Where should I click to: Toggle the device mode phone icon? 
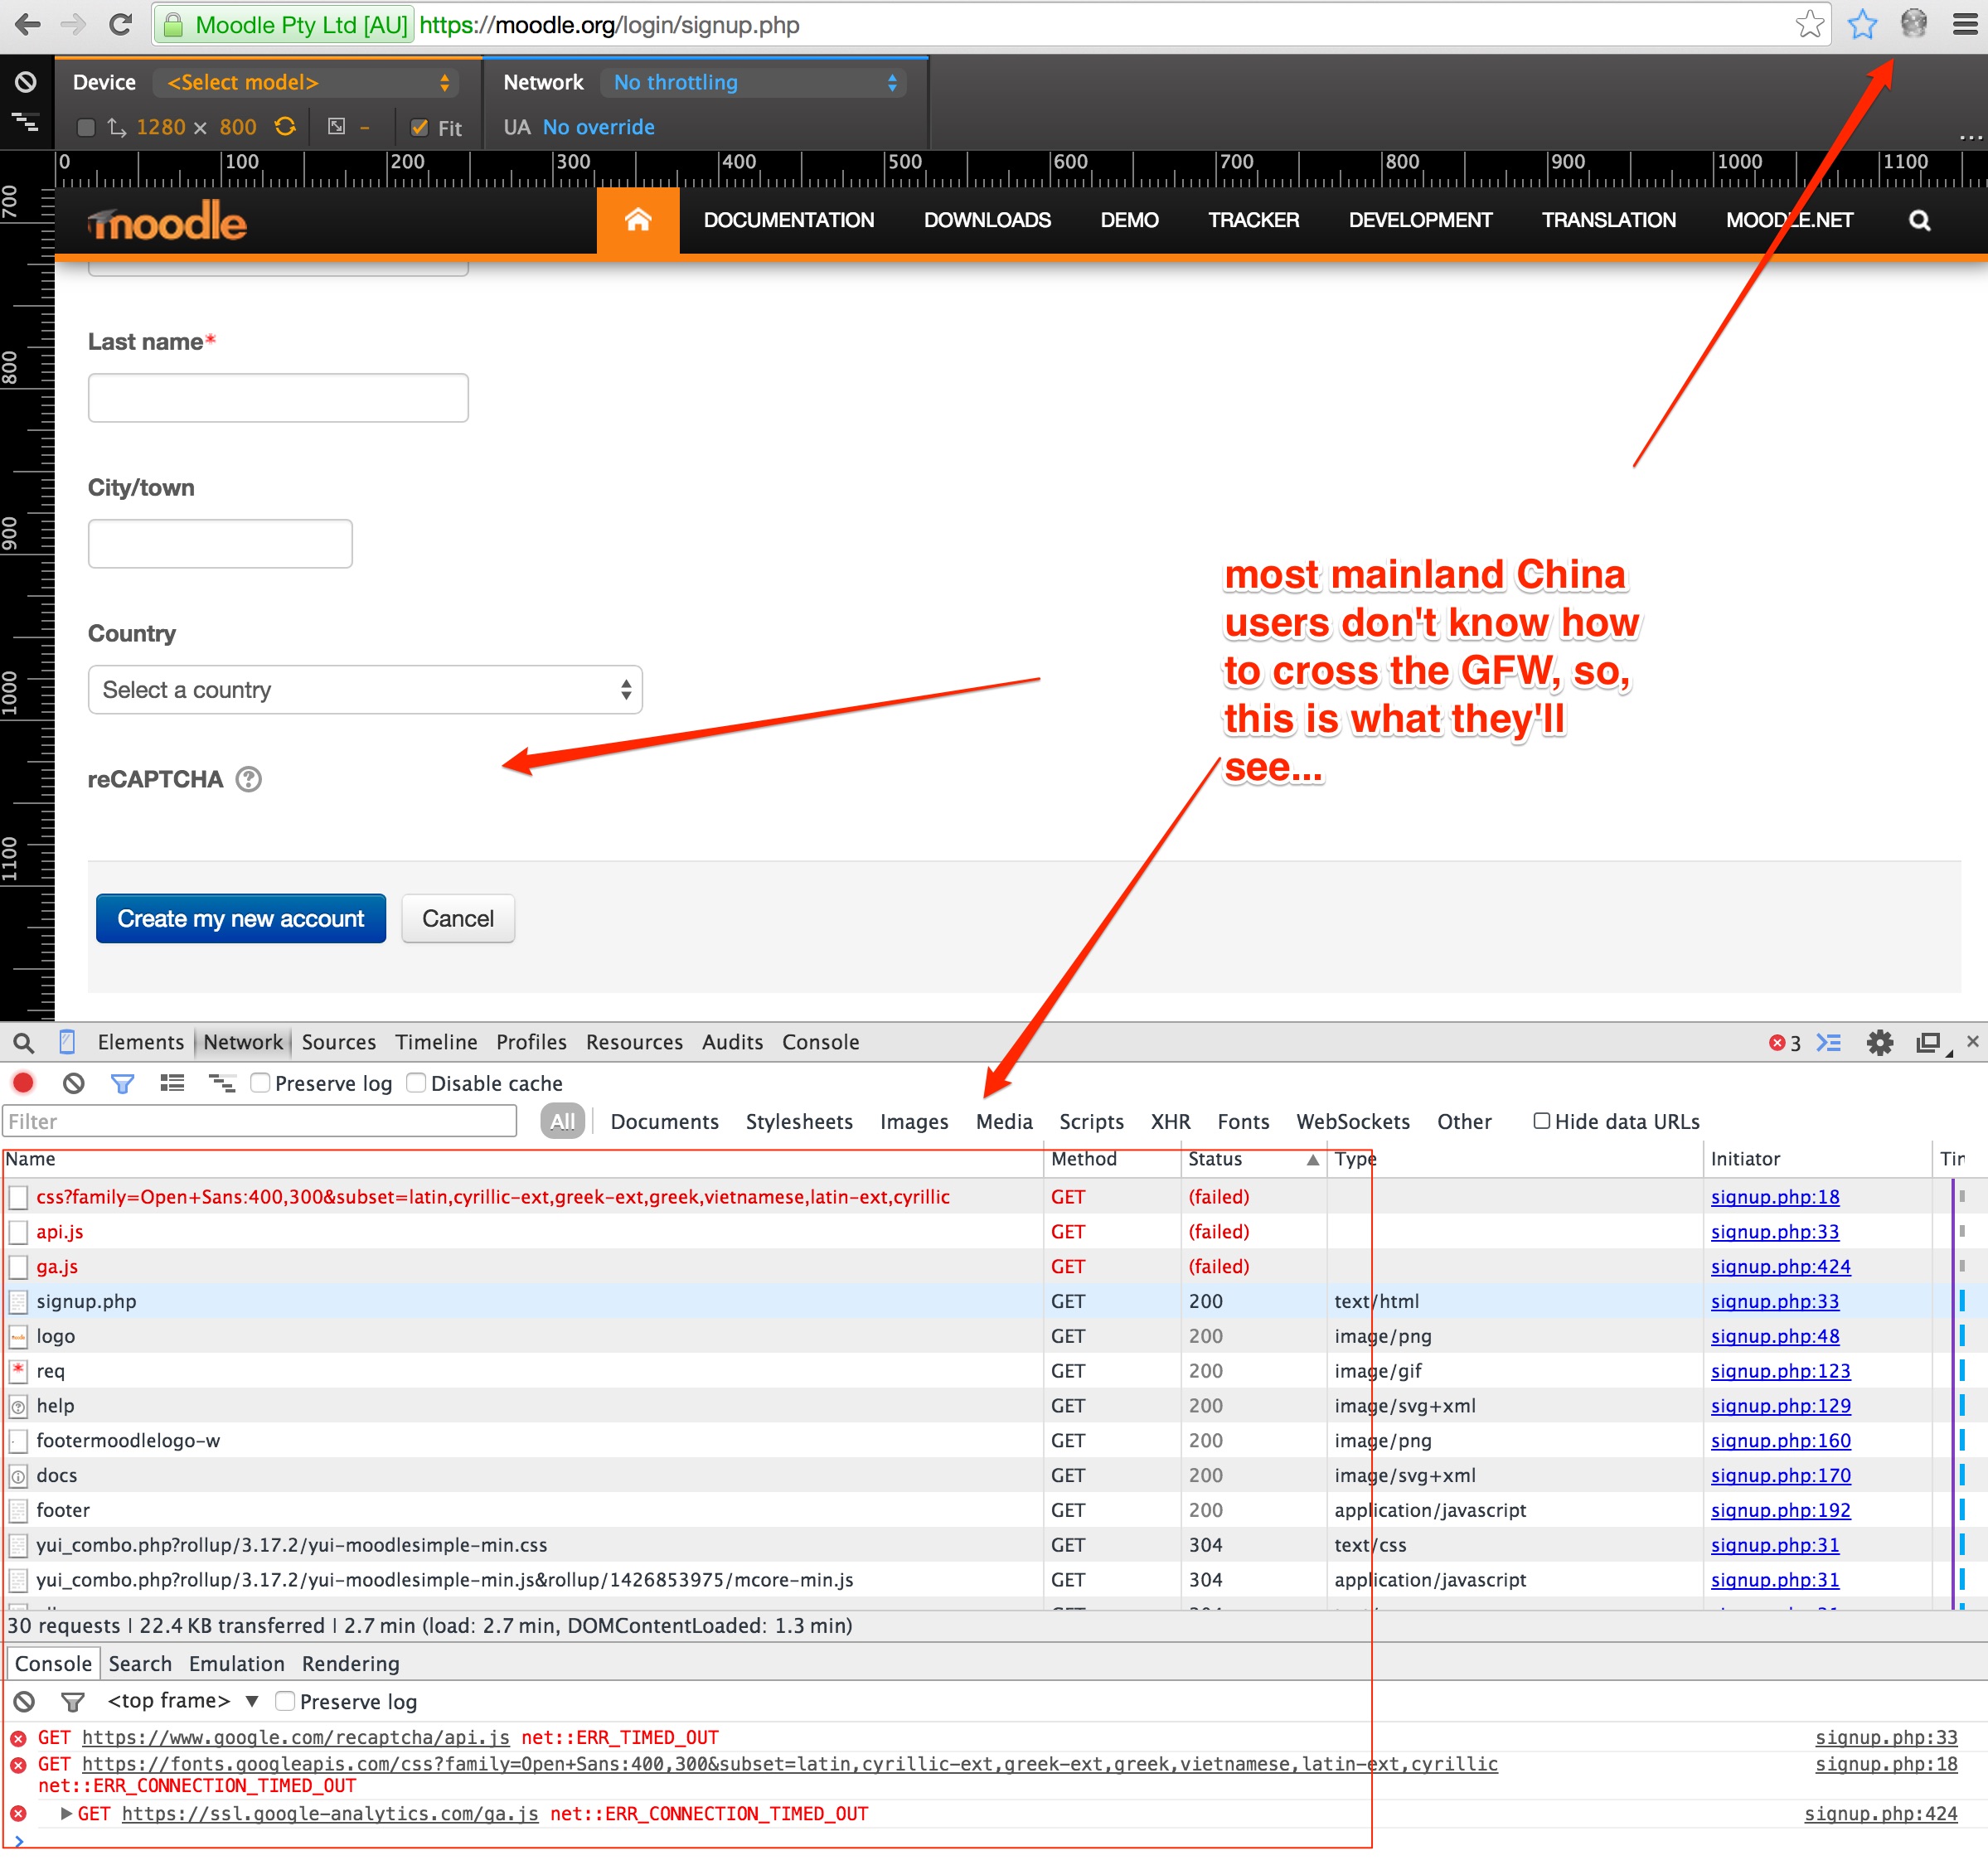[x=67, y=1042]
